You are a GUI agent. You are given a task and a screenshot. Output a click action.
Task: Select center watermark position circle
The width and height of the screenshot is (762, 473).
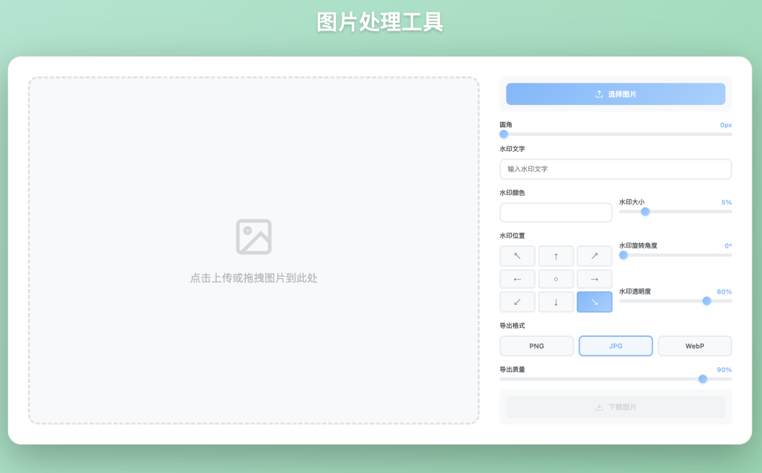[x=556, y=279]
